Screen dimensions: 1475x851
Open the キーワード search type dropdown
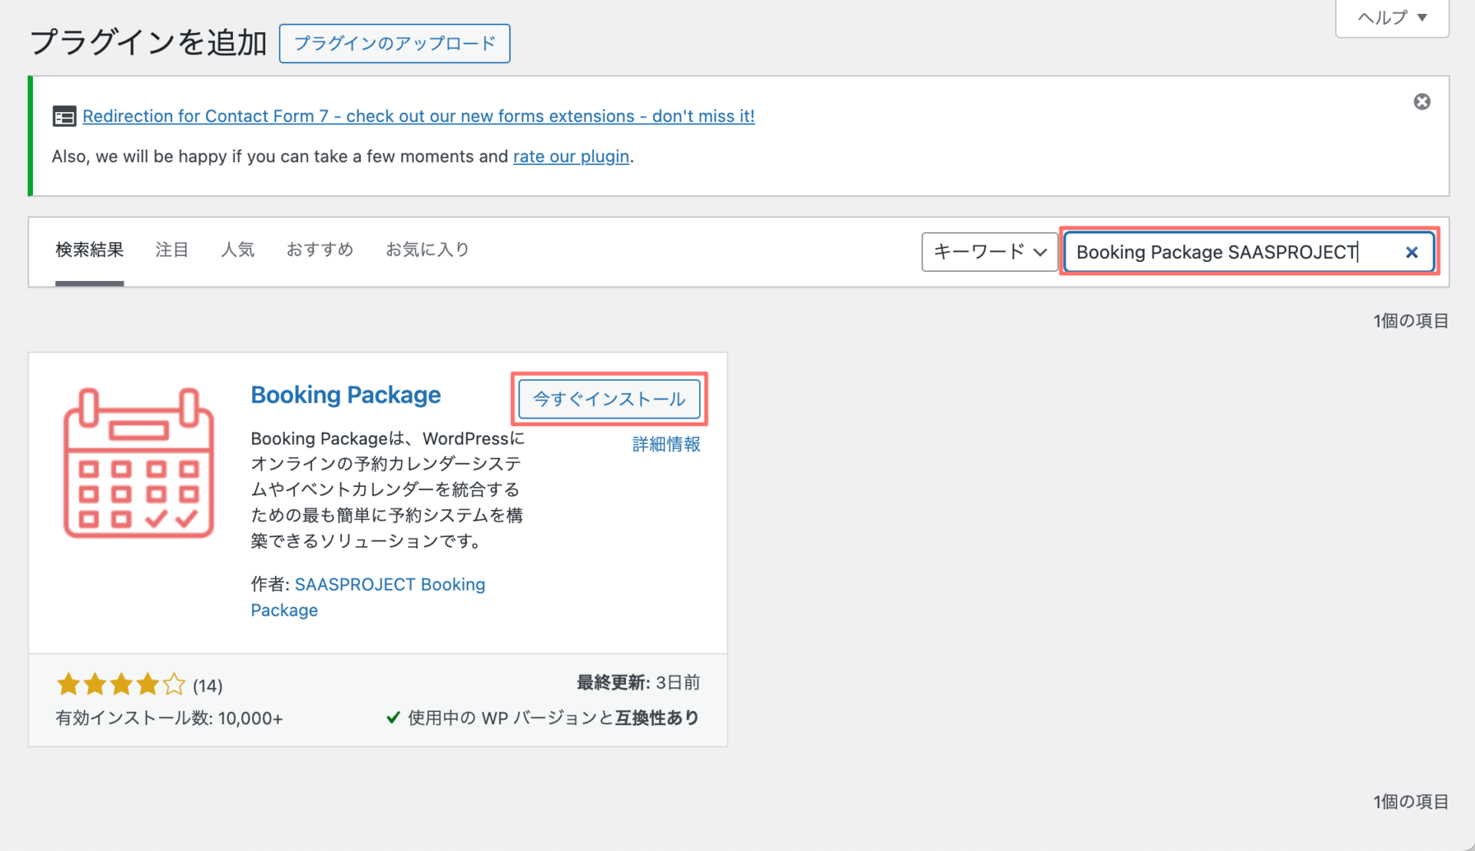(x=989, y=252)
